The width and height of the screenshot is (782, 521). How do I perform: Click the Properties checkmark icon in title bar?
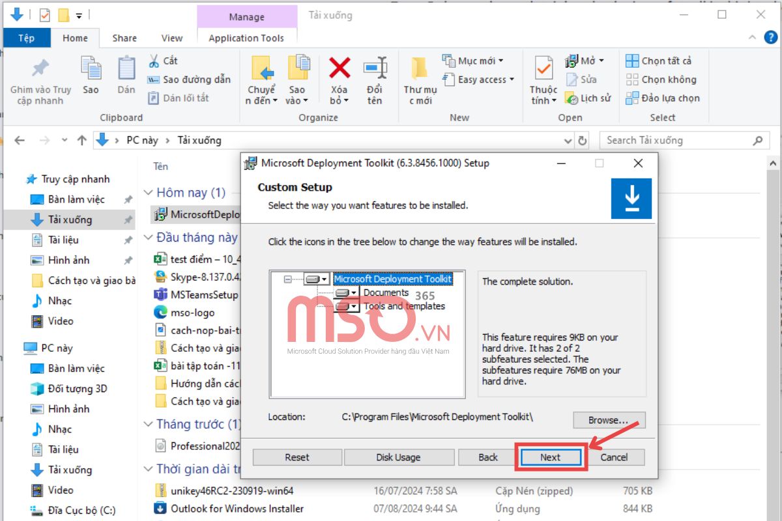click(x=45, y=14)
